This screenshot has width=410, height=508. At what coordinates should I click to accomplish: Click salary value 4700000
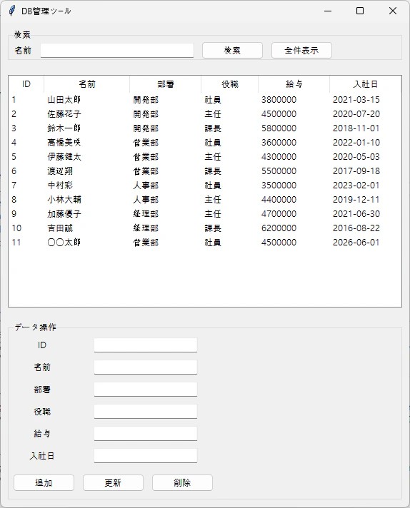279,214
